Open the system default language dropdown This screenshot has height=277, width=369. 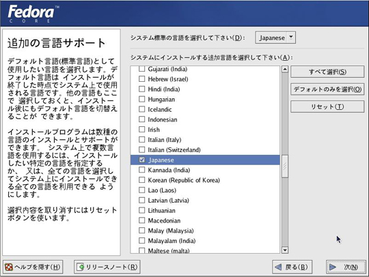[x=275, y=38]
